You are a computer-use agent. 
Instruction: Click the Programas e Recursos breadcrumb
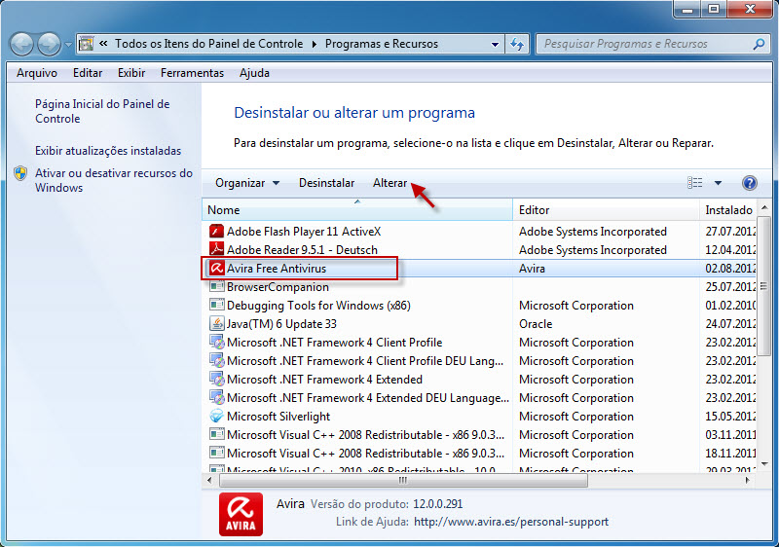pos(382,44)
